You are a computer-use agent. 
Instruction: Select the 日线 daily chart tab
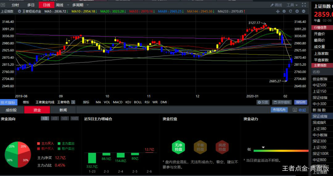[47, 5]
